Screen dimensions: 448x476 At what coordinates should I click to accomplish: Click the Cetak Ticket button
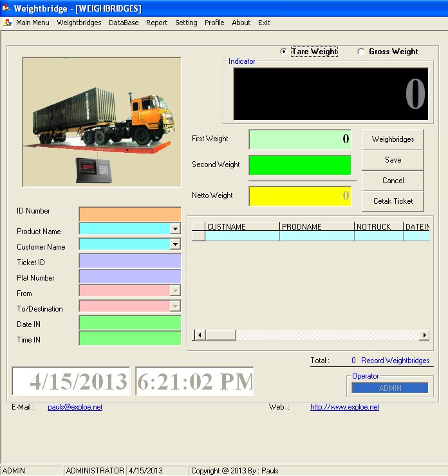(x=393, y=201)
